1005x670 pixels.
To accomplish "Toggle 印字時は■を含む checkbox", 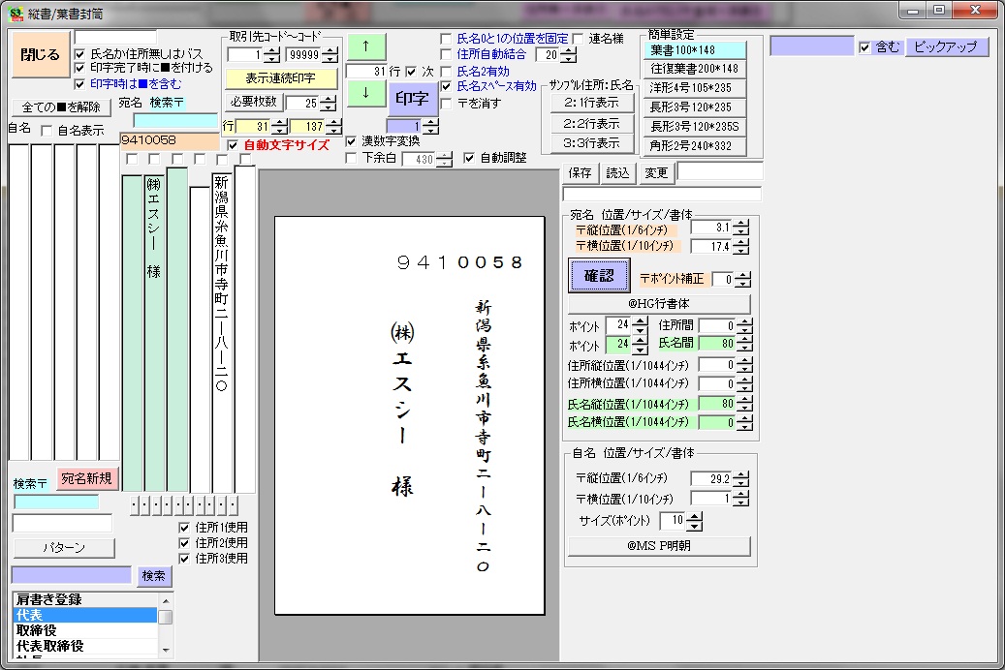I will click(80, 84).
